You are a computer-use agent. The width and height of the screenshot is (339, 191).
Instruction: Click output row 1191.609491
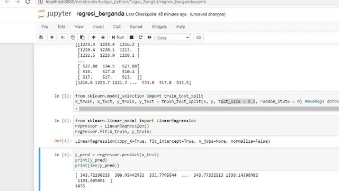(95, 180)
